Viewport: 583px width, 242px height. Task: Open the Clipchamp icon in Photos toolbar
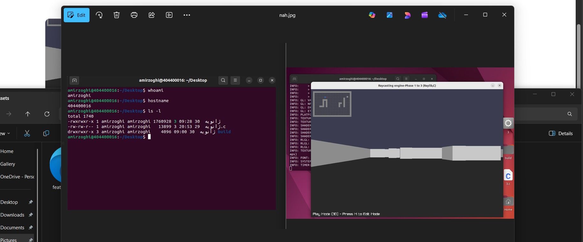tap(425, 15)
